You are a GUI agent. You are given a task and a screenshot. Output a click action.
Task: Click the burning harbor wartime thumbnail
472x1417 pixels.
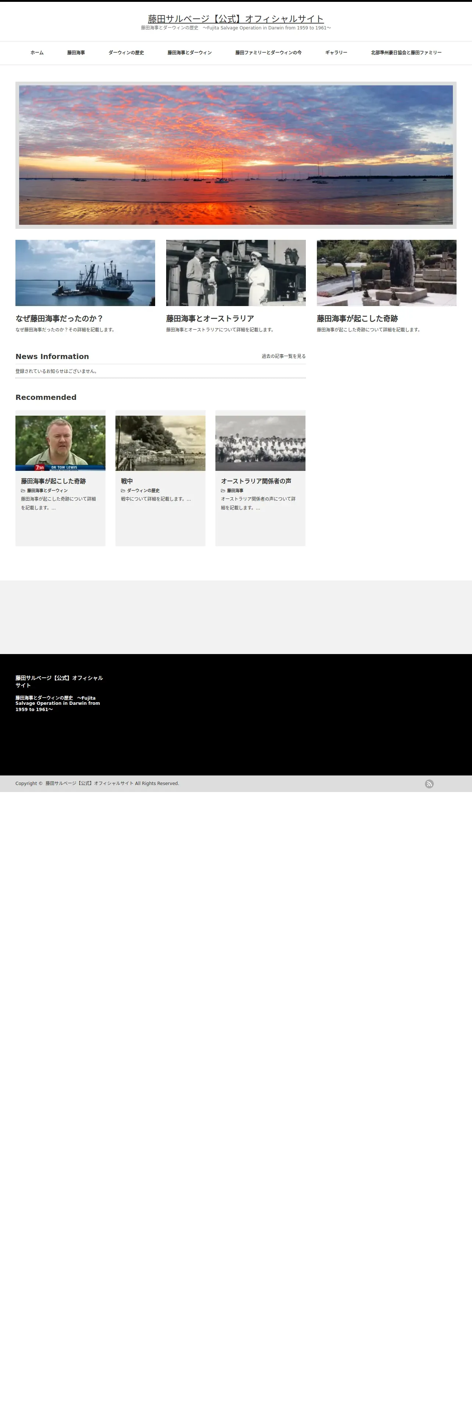(x=160, y=443)
